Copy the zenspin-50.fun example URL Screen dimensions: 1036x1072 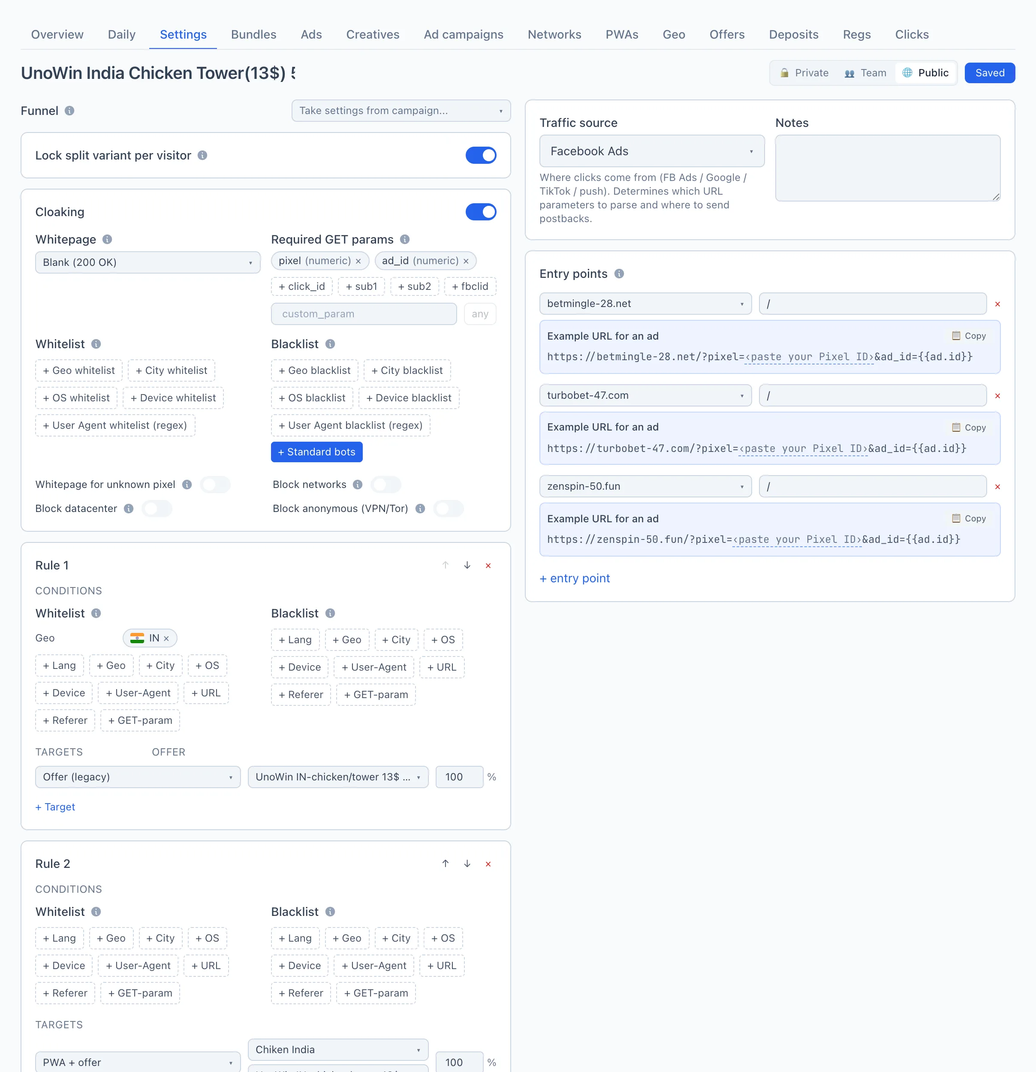coord(969,518)
